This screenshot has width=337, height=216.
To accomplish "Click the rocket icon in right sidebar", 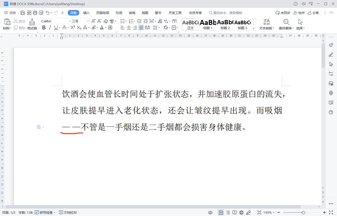I will 331,45.
